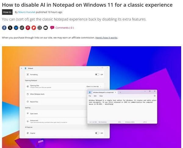Open Notepad settings gear icon
The width and height of the screenshot is (183, 148).
pyautogui.click(x=155, y=96)
